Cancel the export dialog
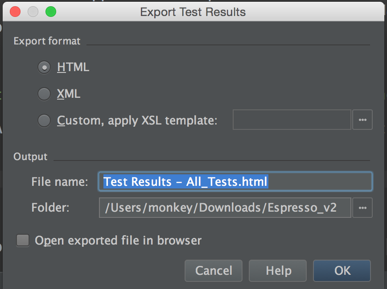This screenshot has height=289, width=387. click(x=214, y=270)
